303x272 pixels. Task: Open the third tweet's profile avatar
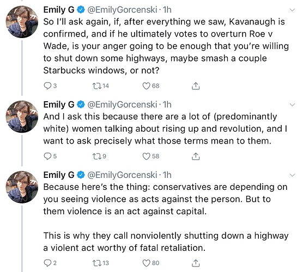point(22,187)
